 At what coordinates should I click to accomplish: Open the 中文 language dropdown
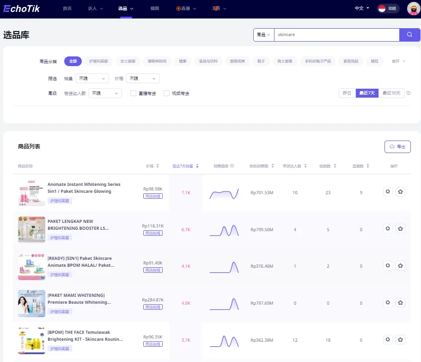tap(362, 8)
